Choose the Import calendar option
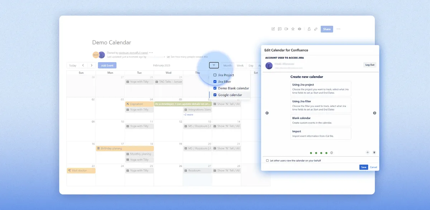430x210 pixels. tap(321, 133)
